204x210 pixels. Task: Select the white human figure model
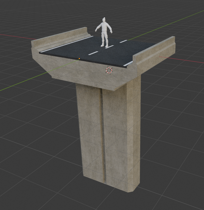pos(104,32)
